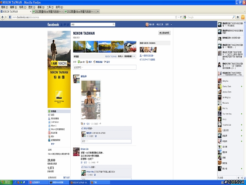Click the swimmer photo in the post
This screenshot has height=185, width=246.
coord(91,100)
